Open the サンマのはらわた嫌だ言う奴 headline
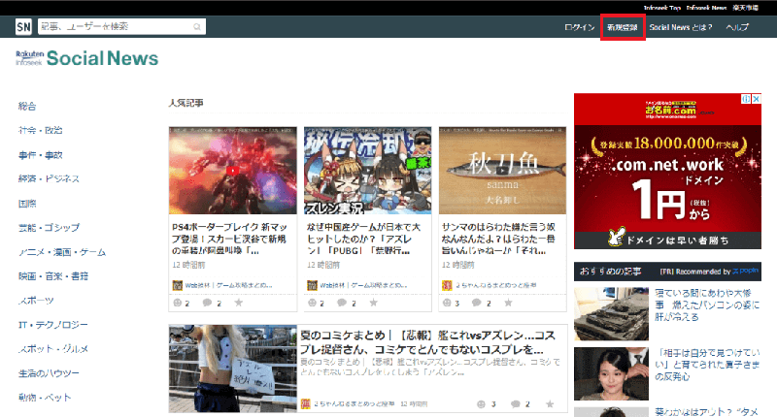The width and height of the screenshot is (777, 417). click(498, 239)
